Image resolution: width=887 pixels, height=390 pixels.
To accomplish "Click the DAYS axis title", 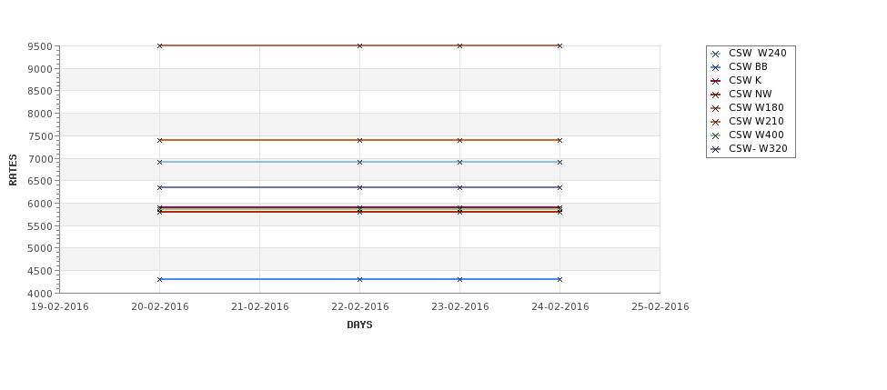I will click(x=359, y=325).
